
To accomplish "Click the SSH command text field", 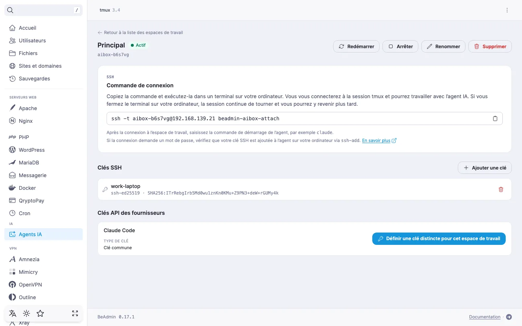I will click(x=304, y=118).
